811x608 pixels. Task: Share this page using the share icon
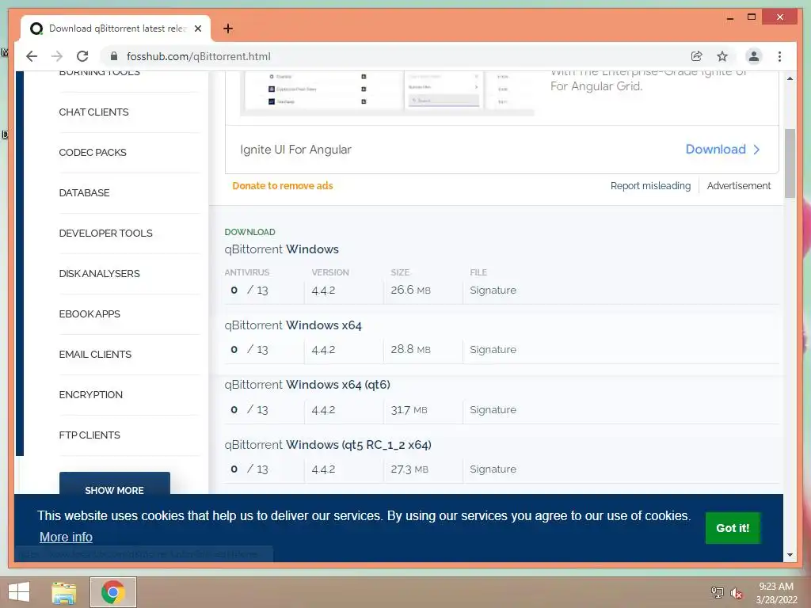click(x=697, y=56)
